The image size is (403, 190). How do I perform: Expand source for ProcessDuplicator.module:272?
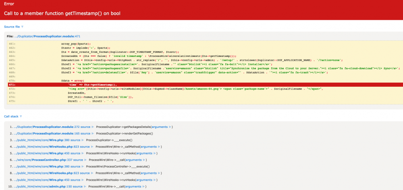tap(85, 127)
